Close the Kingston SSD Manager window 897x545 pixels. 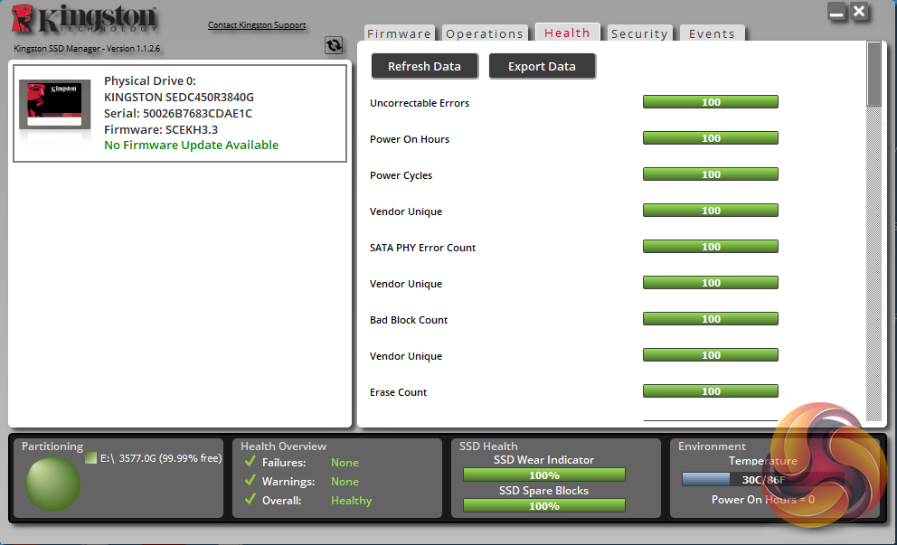click(x=859, y=12)
